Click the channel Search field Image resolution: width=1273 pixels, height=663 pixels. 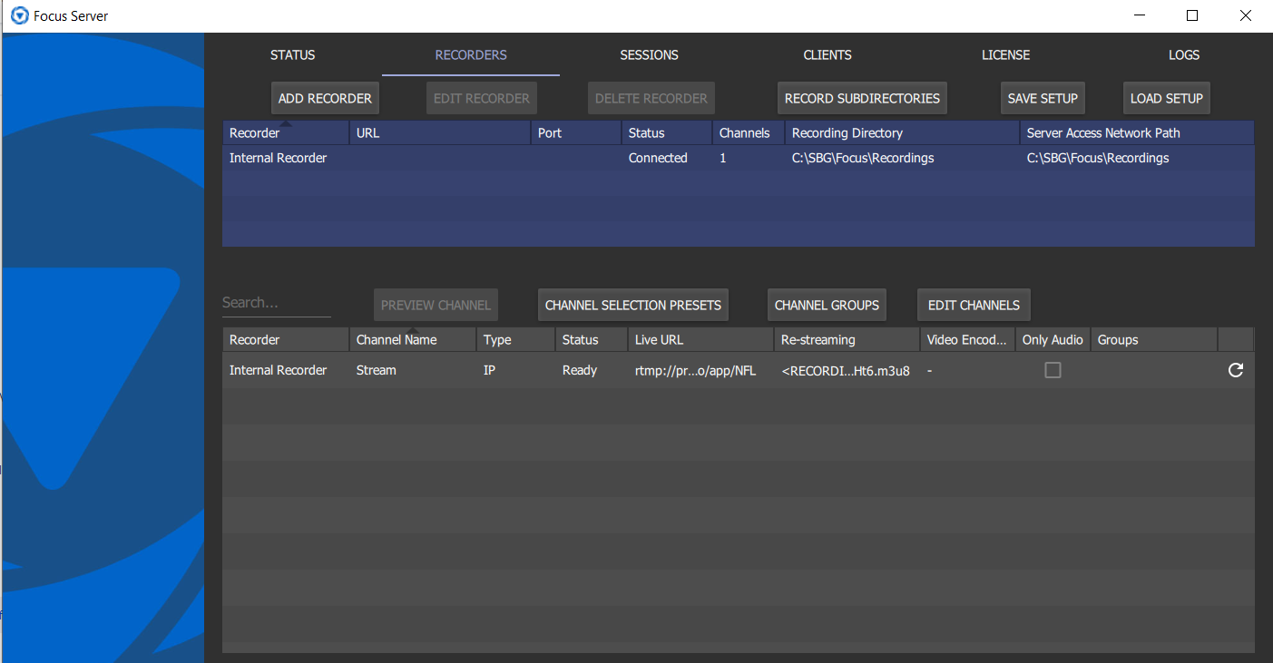(x=277, y=303)
